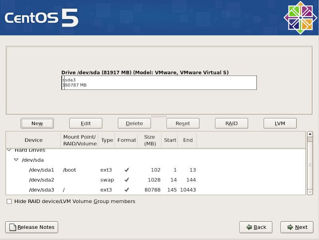Collapse the /dev/sda tree node
Image resolution: width=319 pixels, height=240 pixels.
tap(16, 160)
